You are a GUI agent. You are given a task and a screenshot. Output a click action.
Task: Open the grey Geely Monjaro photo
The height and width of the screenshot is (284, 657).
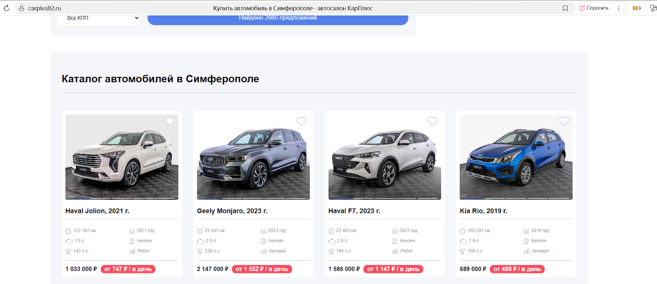tap(253, 157)
